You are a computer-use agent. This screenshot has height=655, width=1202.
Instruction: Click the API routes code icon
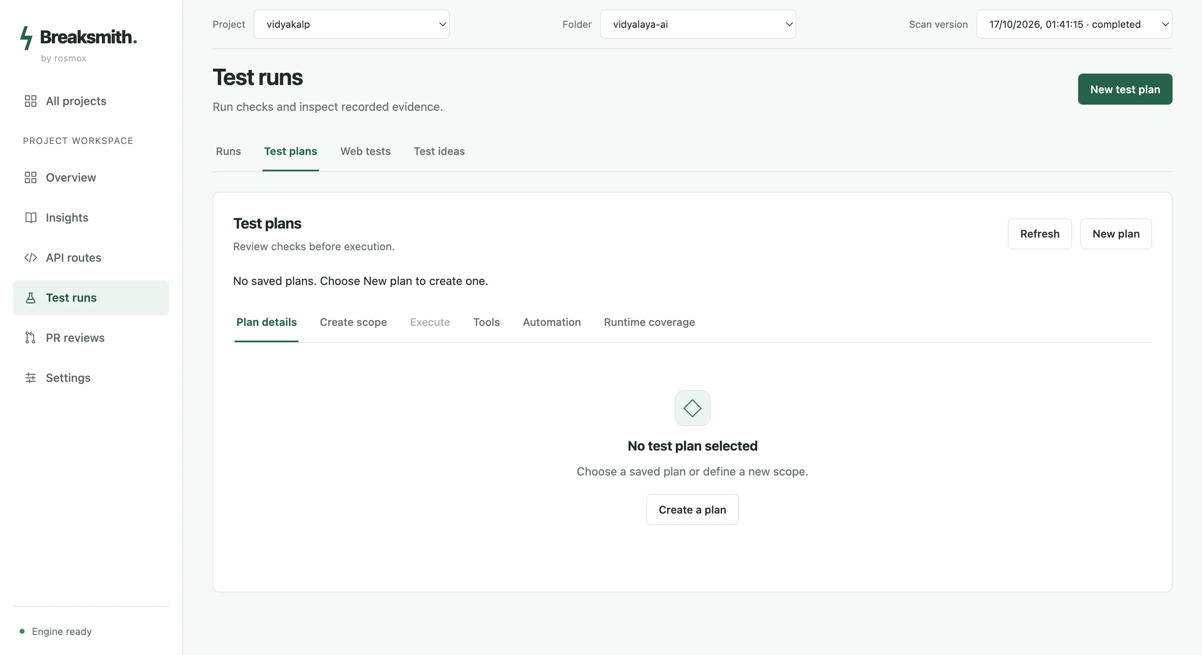click(x=30, y=258)
